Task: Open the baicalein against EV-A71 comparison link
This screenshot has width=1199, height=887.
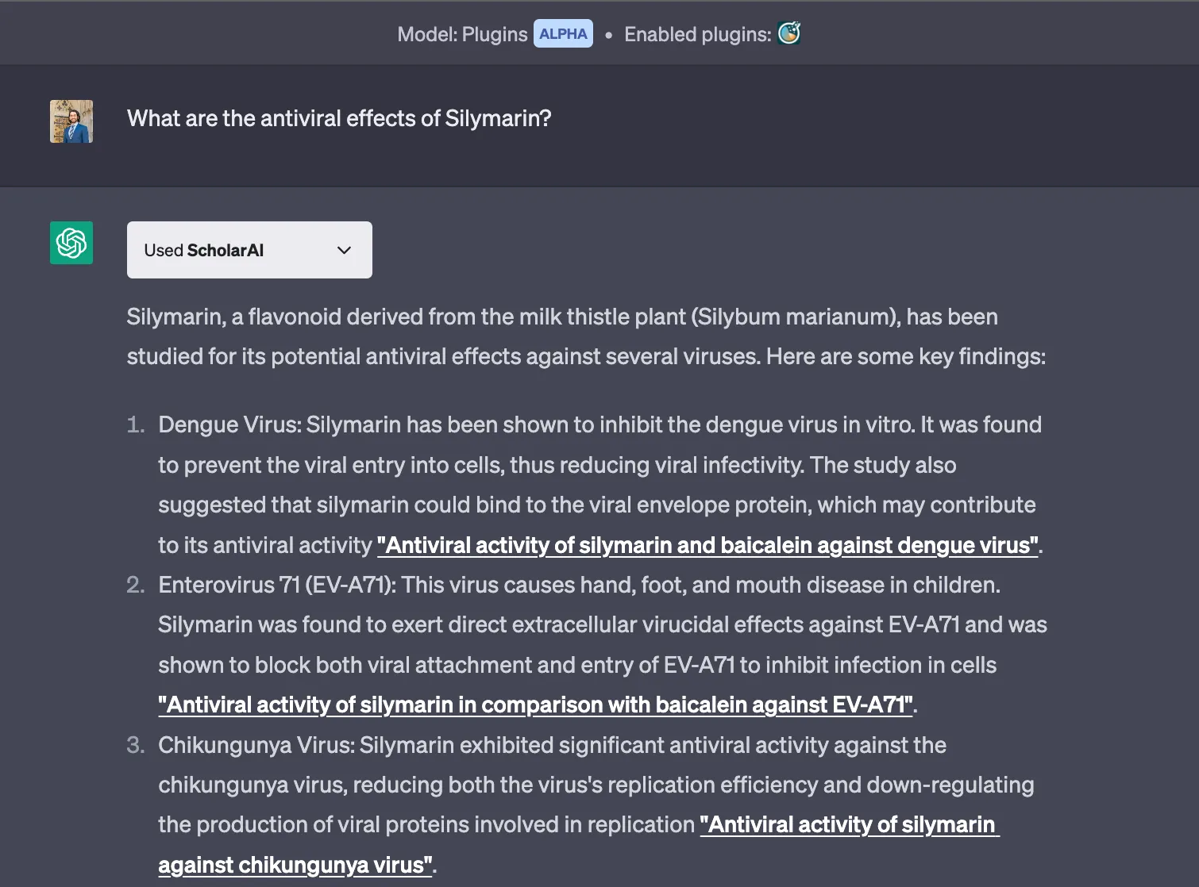Action: tap(535, 705)
